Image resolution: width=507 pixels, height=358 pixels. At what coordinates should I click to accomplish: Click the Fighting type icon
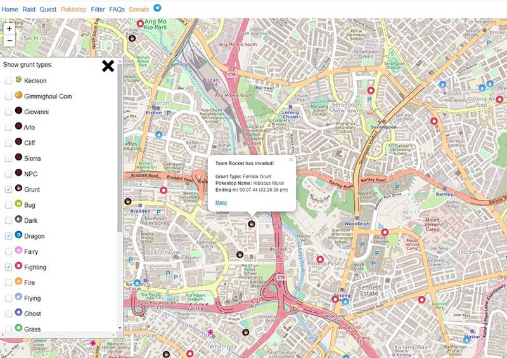click(18, 265)
